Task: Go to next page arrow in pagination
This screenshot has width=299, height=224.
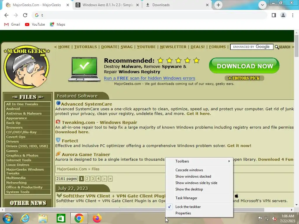Action: click(104, 179)
